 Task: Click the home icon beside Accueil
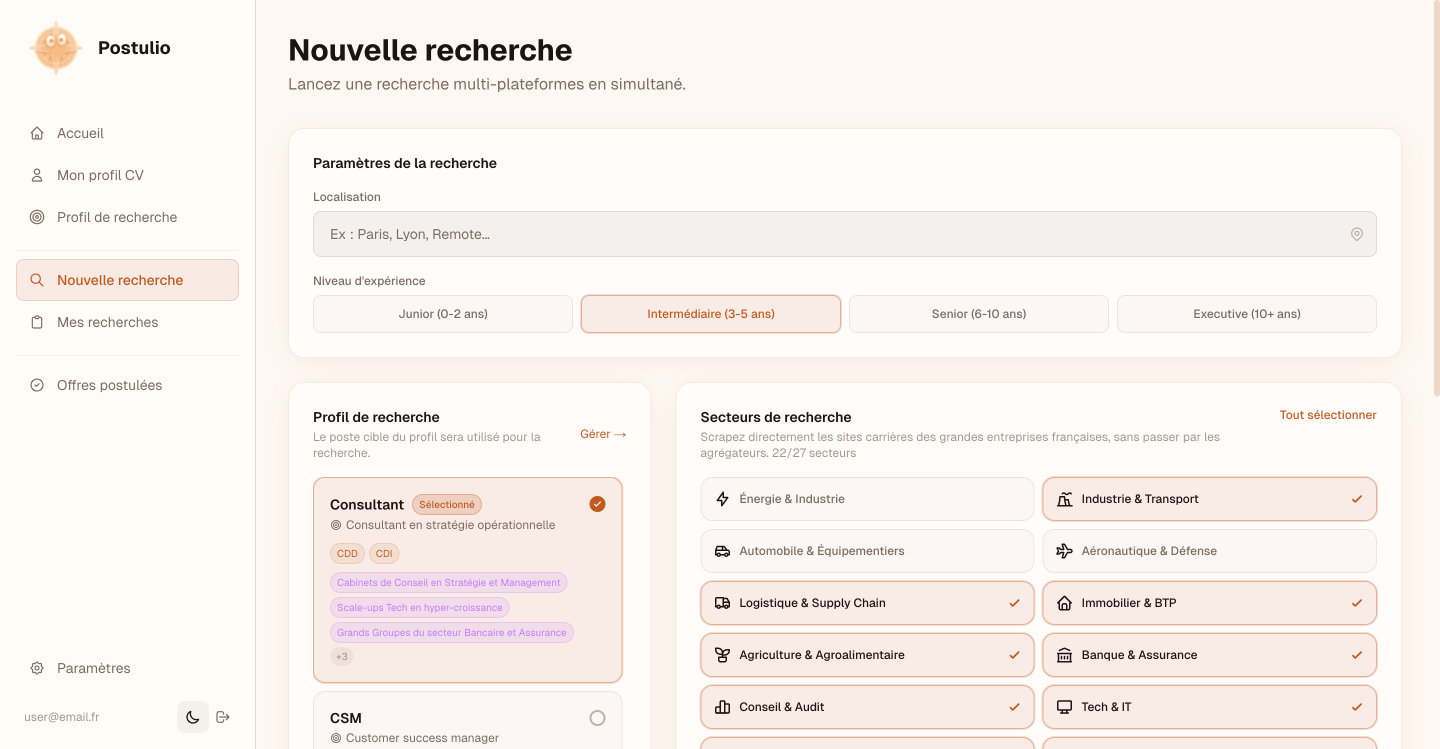(x=37, y=133)
